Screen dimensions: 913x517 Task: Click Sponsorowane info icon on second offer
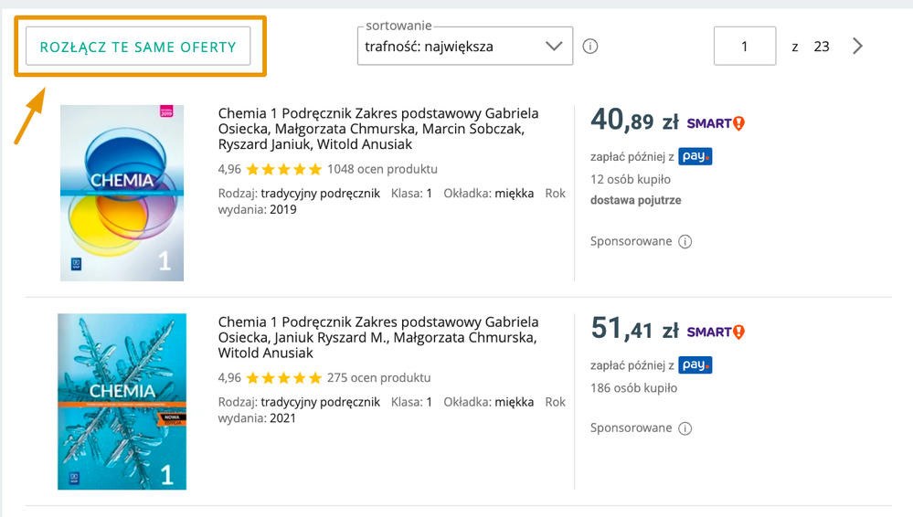[685, 428]
